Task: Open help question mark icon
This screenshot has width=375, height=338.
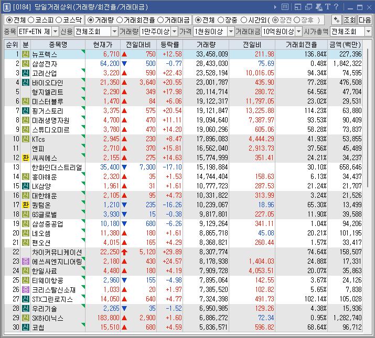Action: [x=336, y=7]
